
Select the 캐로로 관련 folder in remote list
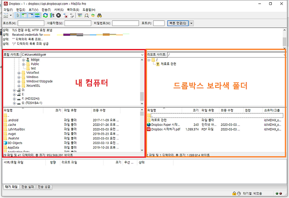(x=215, y=120)
